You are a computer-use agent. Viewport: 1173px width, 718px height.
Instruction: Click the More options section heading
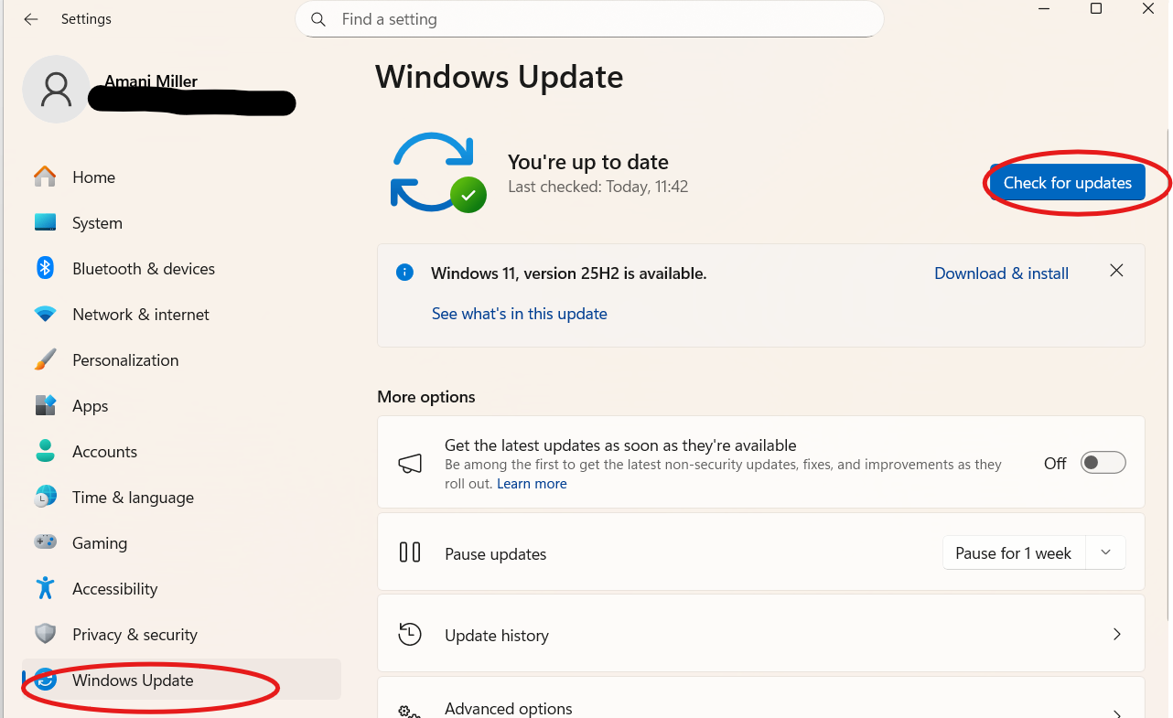(x=426, y=397)
